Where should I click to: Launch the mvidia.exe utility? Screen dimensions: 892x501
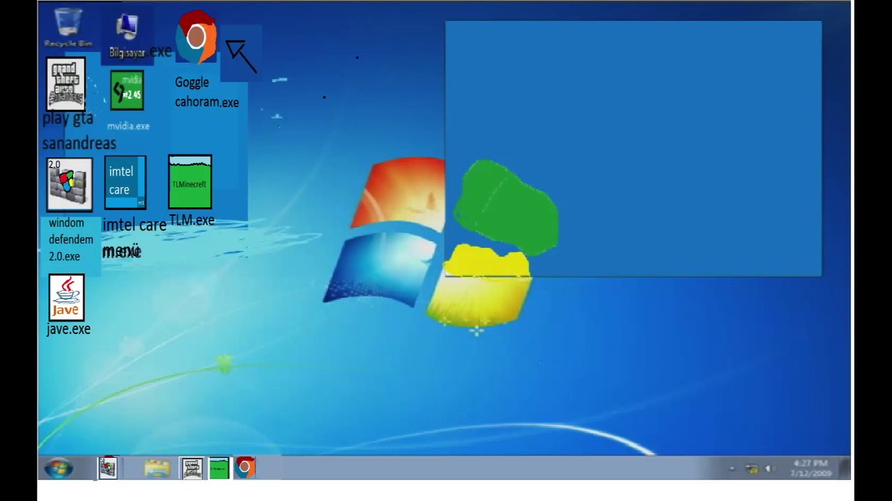point(126,90)
